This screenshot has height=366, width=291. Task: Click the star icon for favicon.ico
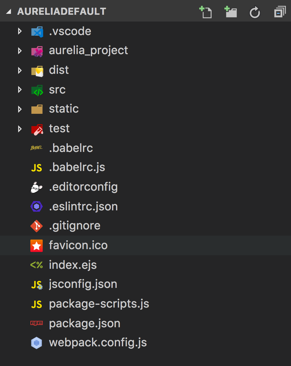coord(37,246)
